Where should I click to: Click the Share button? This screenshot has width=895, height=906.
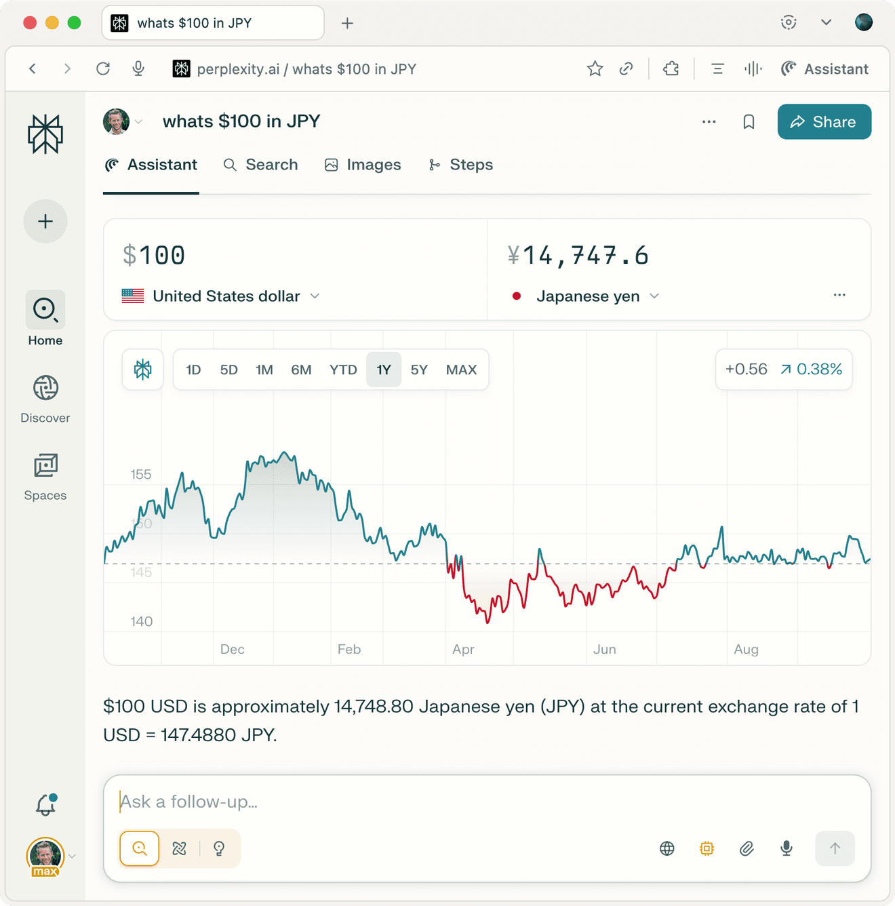point(824,122)
